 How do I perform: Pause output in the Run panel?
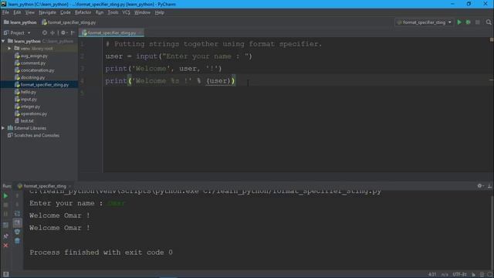click(x=5, y=214)
